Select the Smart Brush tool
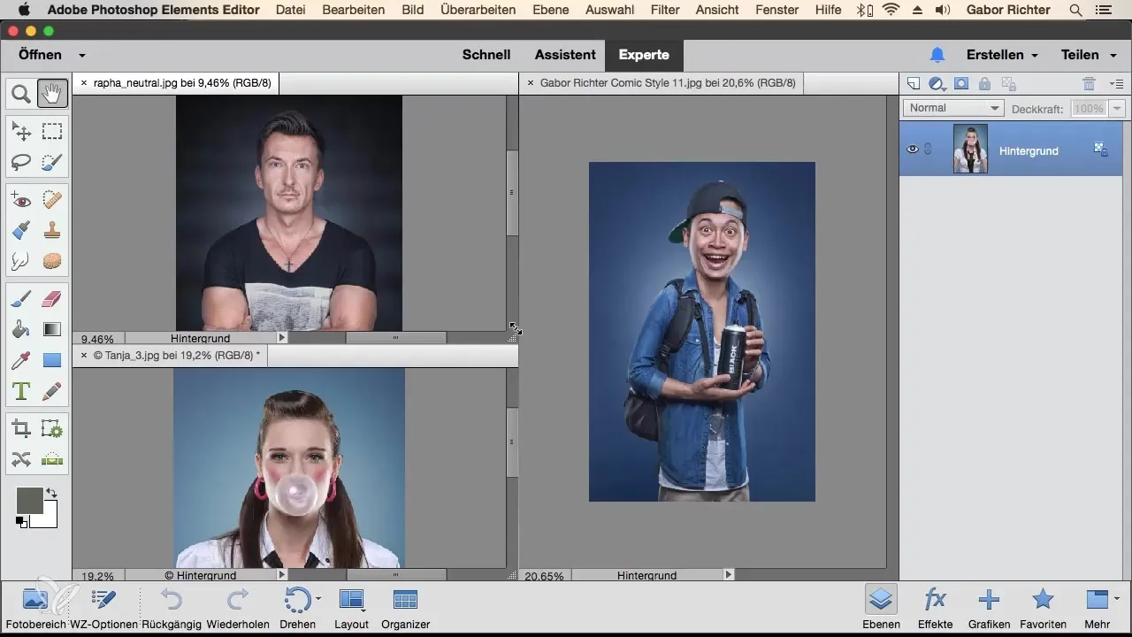This screenshot has width=1132, height=637. click(x=21, y=231)
